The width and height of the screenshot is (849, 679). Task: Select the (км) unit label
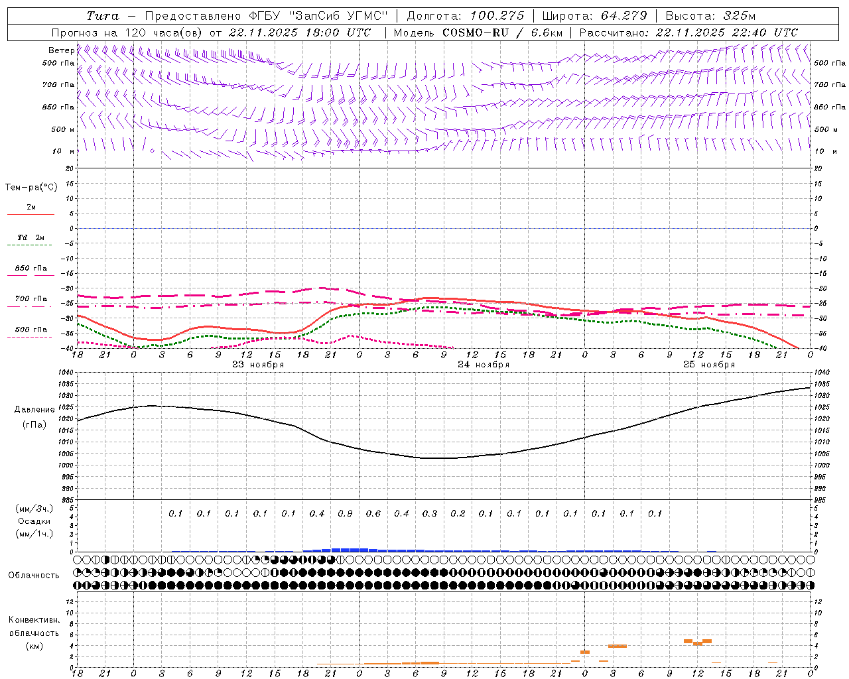tap(34, 646)
